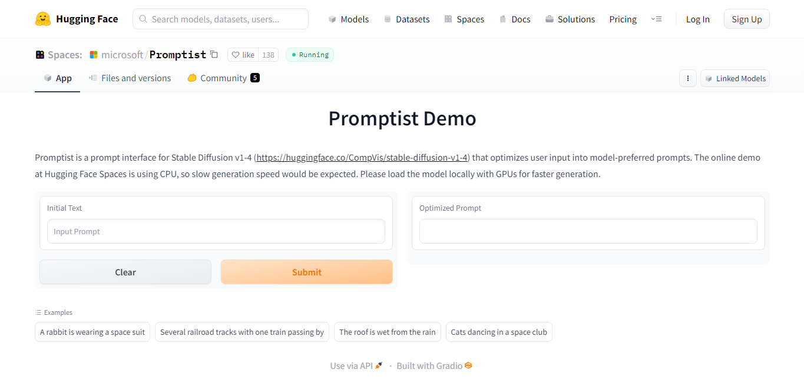Switch to Files and versions tab
Viewport: 804px width, 386px height.
(130, 78)
